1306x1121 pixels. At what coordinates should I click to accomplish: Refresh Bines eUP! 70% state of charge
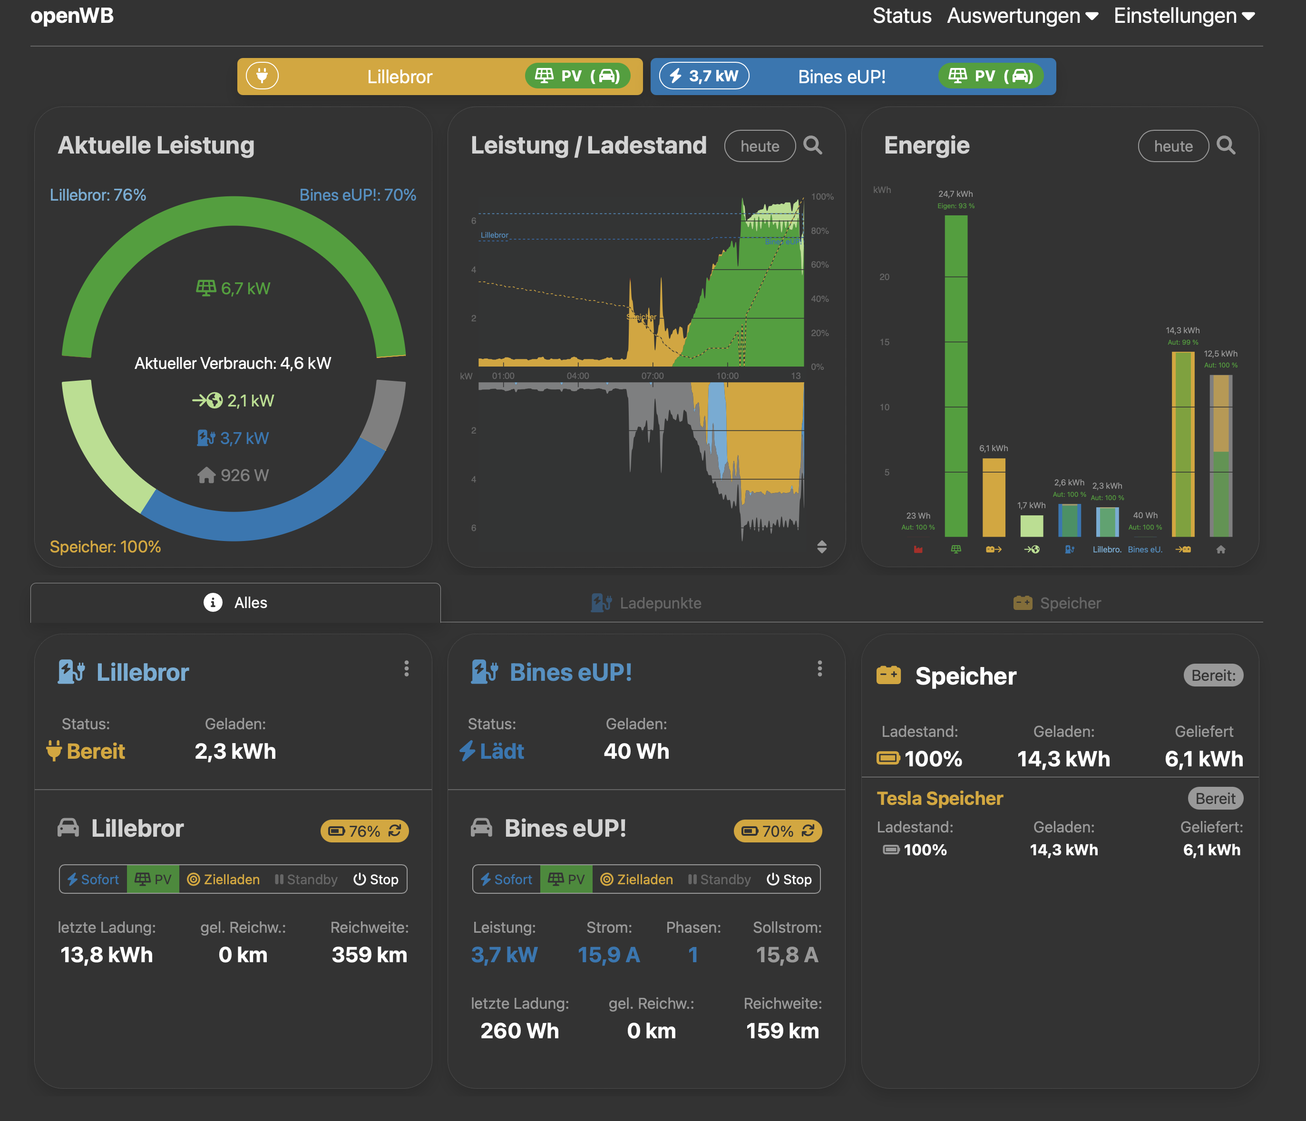click(808, 831)
